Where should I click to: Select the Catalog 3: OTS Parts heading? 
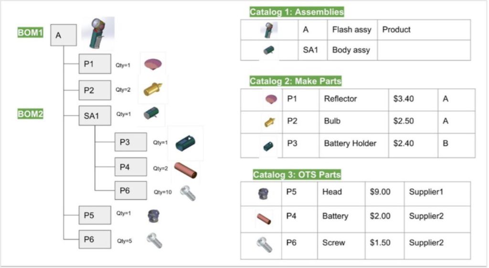pyautogui.click(x=297, y=174)
